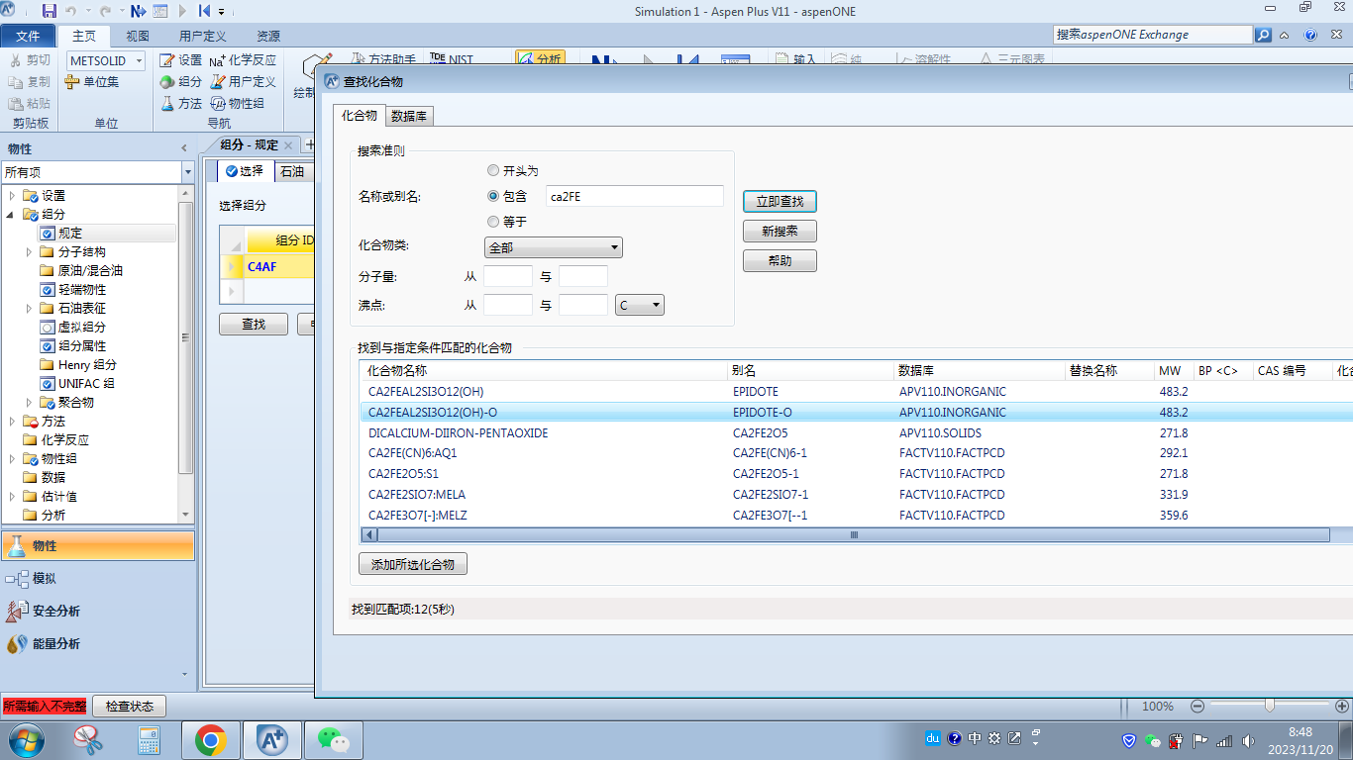Expand the 分子结构 tree node

(29, 252)
